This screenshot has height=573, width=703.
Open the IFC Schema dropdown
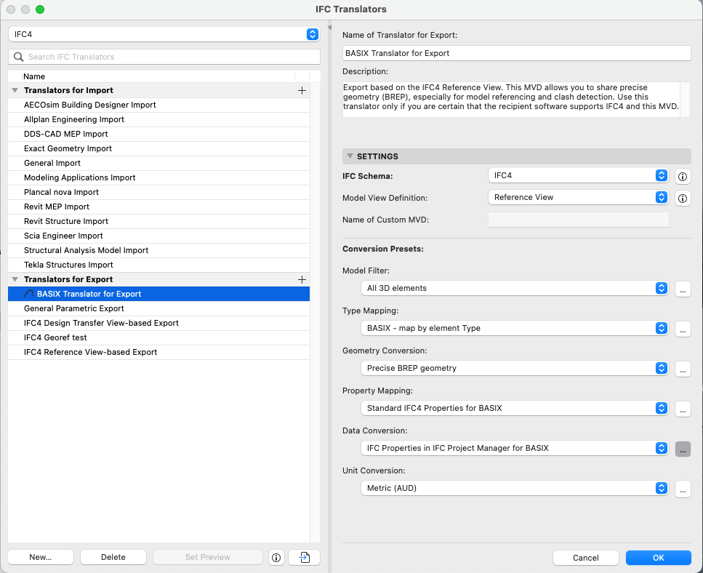pos(578,175)
